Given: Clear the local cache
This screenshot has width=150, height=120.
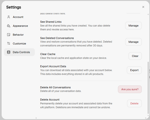Looking at the screenshot, I should [135, 56].
